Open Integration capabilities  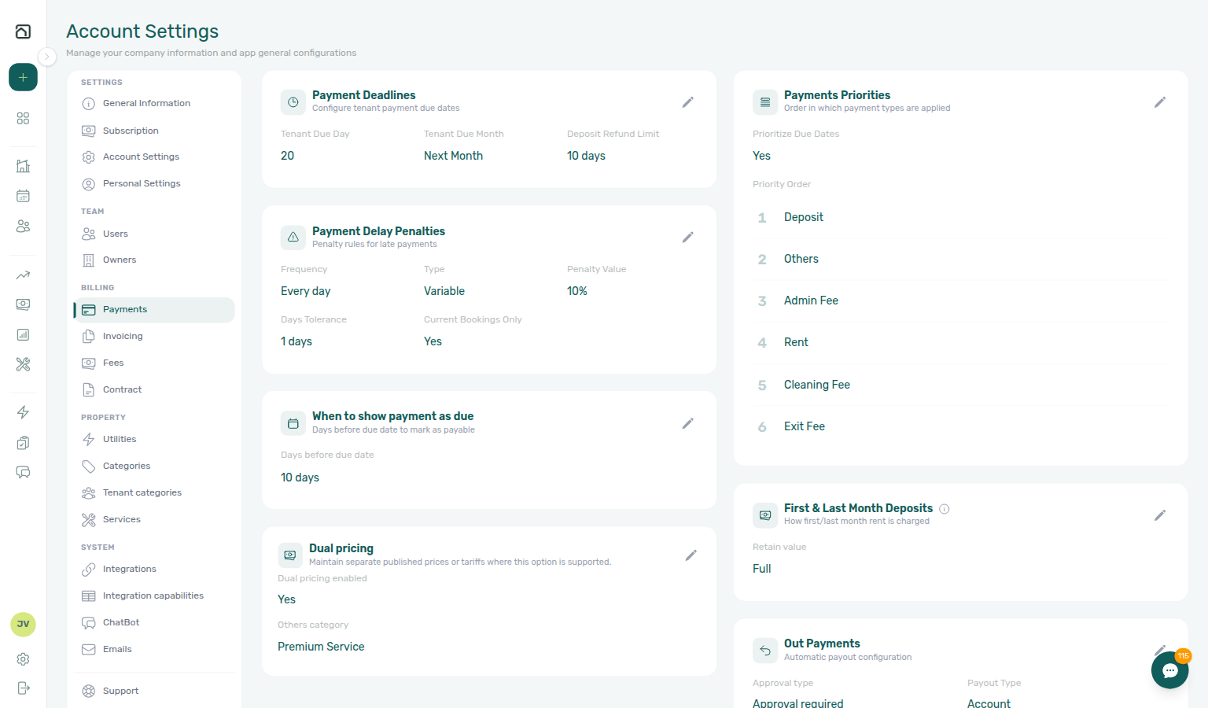click(x=154, y=596)
